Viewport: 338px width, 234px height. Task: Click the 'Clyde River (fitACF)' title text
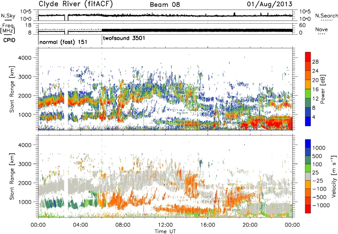coord(76,4)
